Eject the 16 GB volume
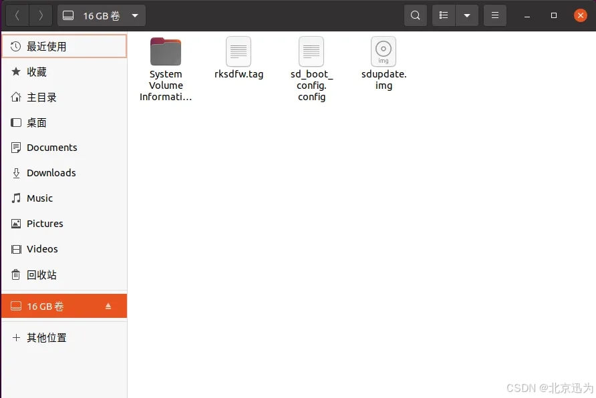This screenshot has width=596, height=398. coord(108,306)
